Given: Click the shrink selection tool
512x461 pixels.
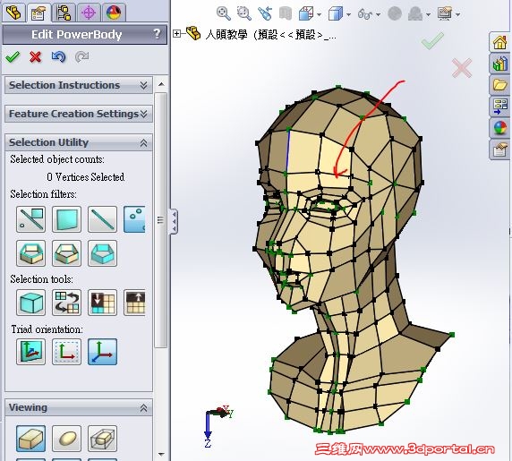Looking at the screenshot, I should point(103,303).
